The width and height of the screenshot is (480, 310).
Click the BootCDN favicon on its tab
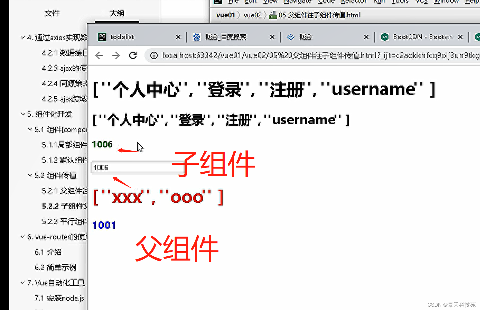(x=385, y=37)
